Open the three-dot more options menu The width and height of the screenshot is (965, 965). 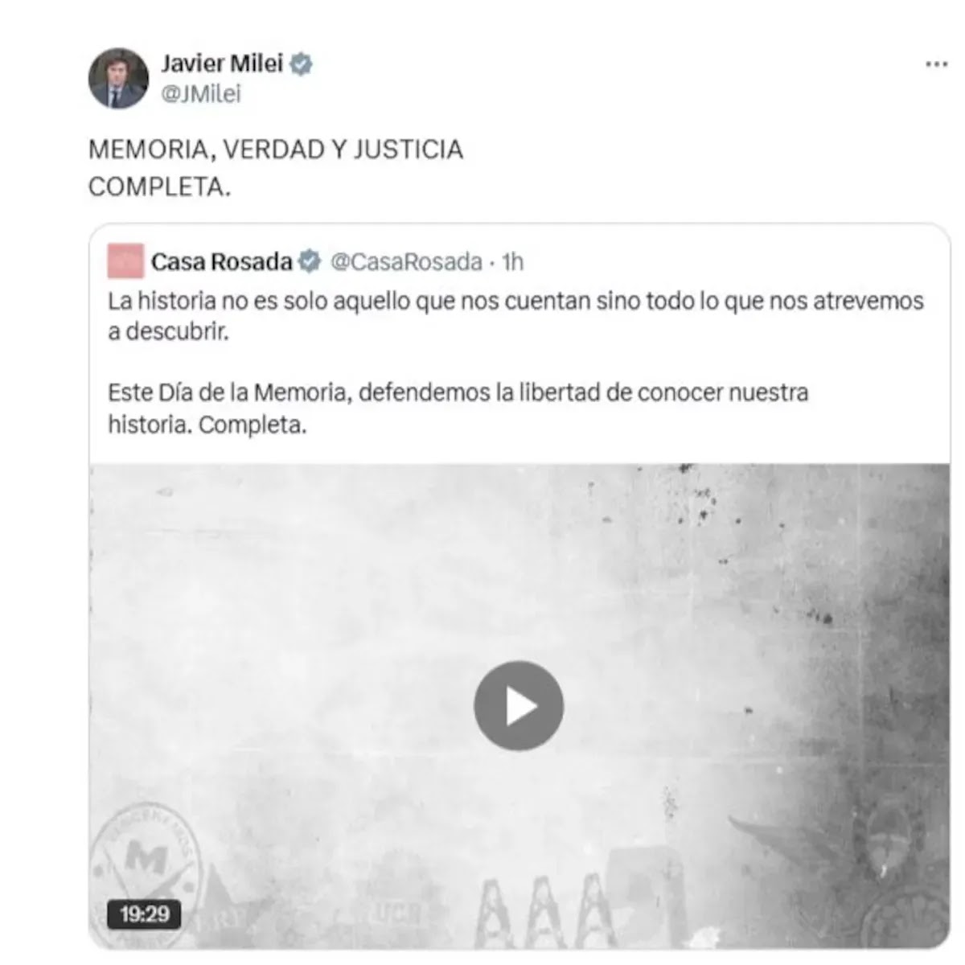click(x=936, y=64)
